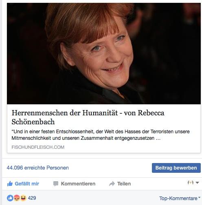
Task: Click the article description excerpt text
Action: click(x=101, y=135)
